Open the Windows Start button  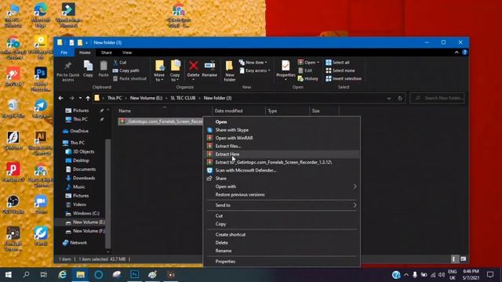coord(9,274)
